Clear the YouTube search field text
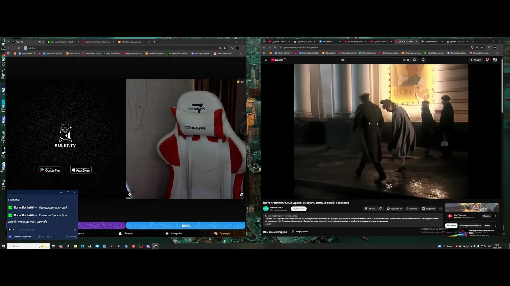This screenshot has width=510, height=286. pyautogui.click(x=408, y=60)
